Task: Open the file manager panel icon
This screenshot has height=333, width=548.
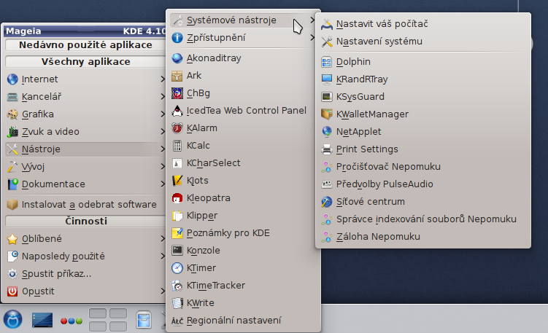Action: (144, 319)
